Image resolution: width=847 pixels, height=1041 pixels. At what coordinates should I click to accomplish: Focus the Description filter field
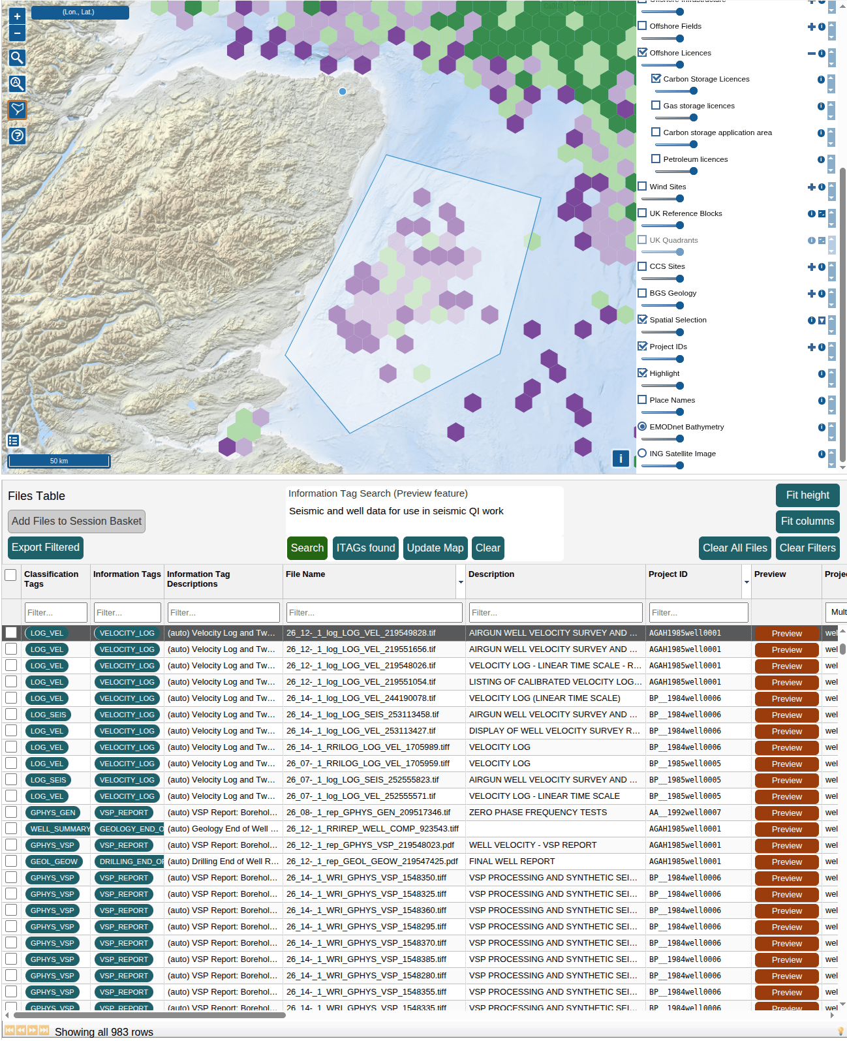click(x=556, y=612)
